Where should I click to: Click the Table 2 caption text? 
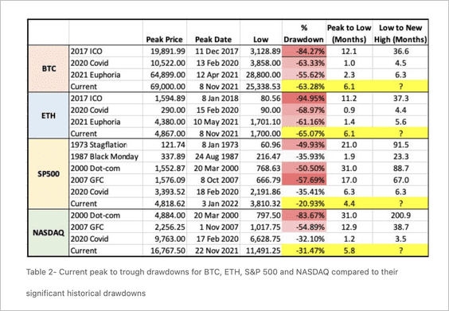pos(212,282)
